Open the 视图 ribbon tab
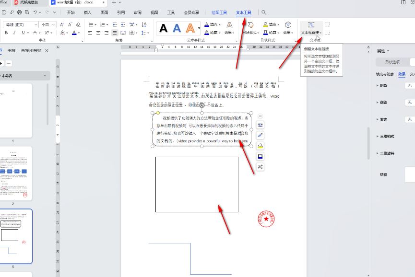Viewport: 415px width, 277px height. [x=154, y=12]
